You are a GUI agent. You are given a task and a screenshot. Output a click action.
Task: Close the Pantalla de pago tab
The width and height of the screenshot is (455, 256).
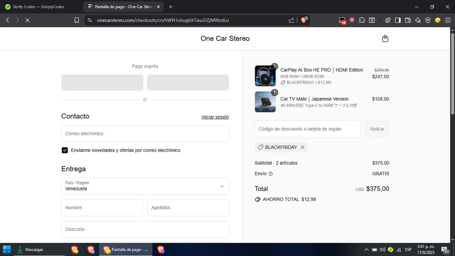[158, 7]
